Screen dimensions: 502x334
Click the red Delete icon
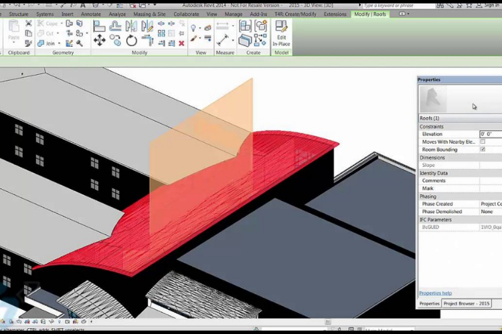click(x=181, y=43)
